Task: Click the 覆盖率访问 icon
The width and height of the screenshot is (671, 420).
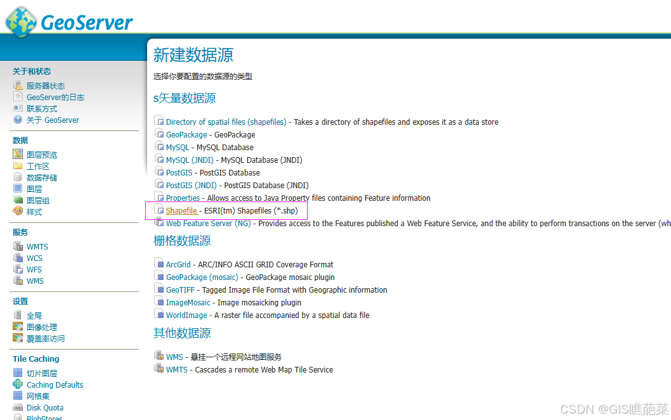Action: click(18, 338)
